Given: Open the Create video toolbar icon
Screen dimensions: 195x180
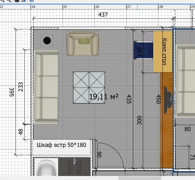Looking at the screenshot, I should coord(23,1).
